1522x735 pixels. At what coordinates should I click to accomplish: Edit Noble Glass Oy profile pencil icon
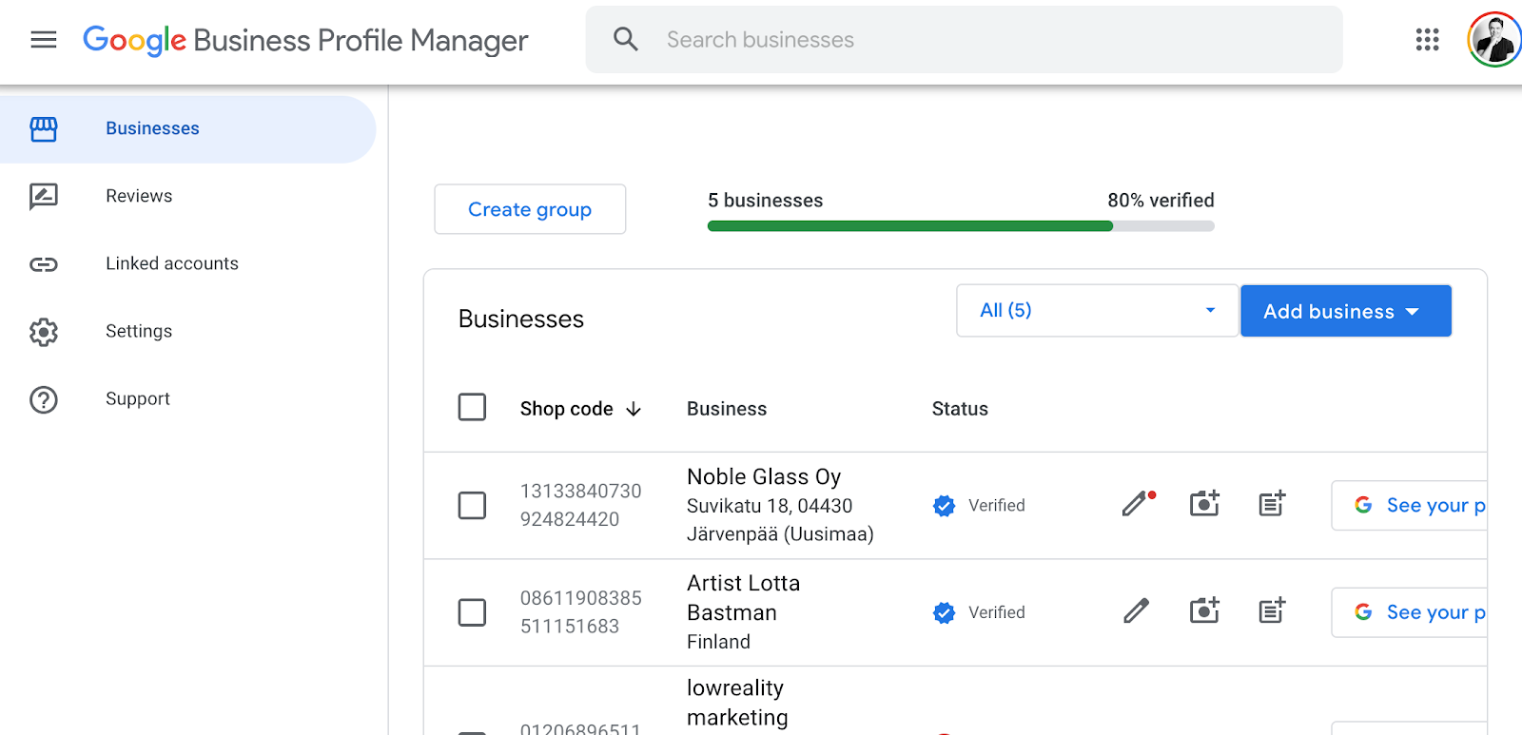click(1138, 504)
